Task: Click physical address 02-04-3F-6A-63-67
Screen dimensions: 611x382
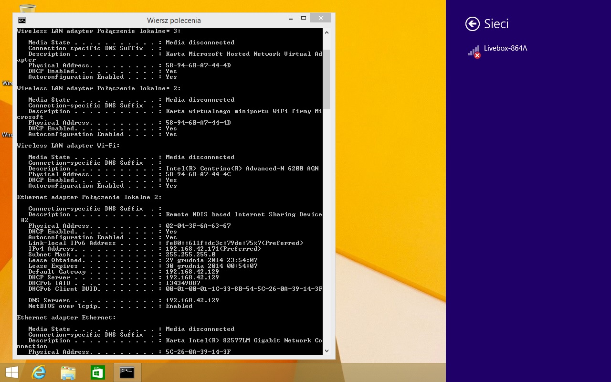Action: [198, 226]
